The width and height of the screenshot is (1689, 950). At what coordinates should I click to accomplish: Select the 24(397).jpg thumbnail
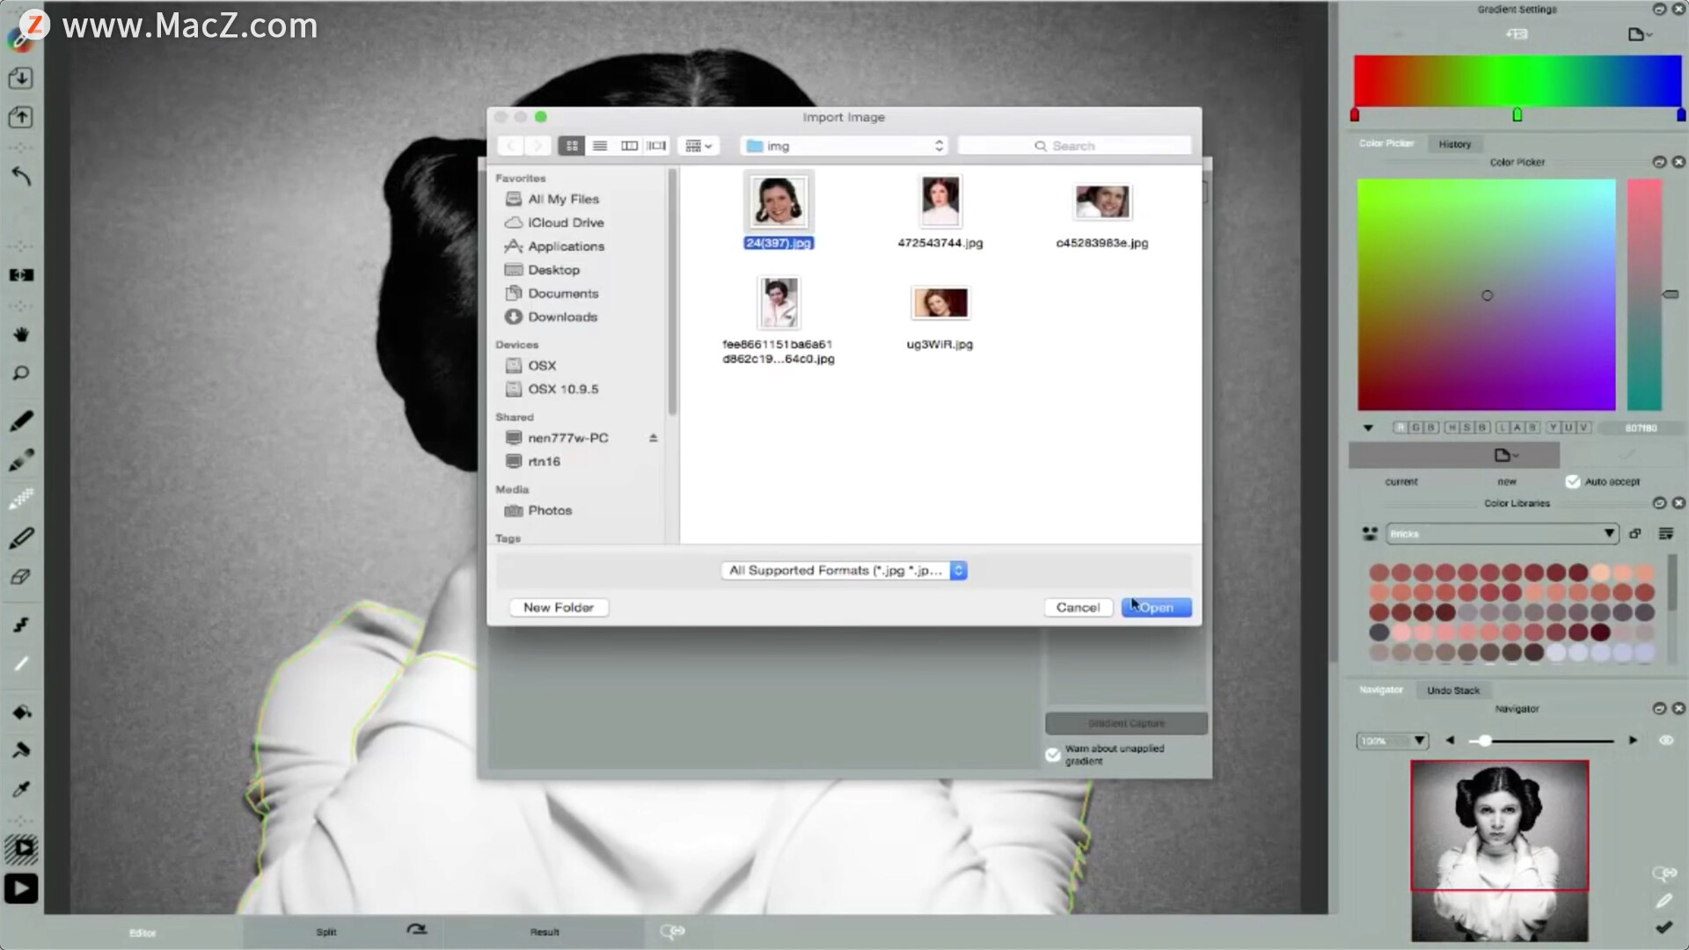[x=779, y=201]
